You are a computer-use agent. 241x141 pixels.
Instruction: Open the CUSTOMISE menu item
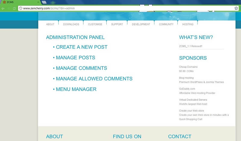(x=95, y=24)
